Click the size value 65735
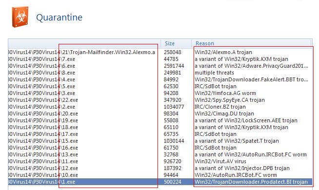Image resolution: width=319 pixels, height=190 pixels. click(x=171, y=134)
